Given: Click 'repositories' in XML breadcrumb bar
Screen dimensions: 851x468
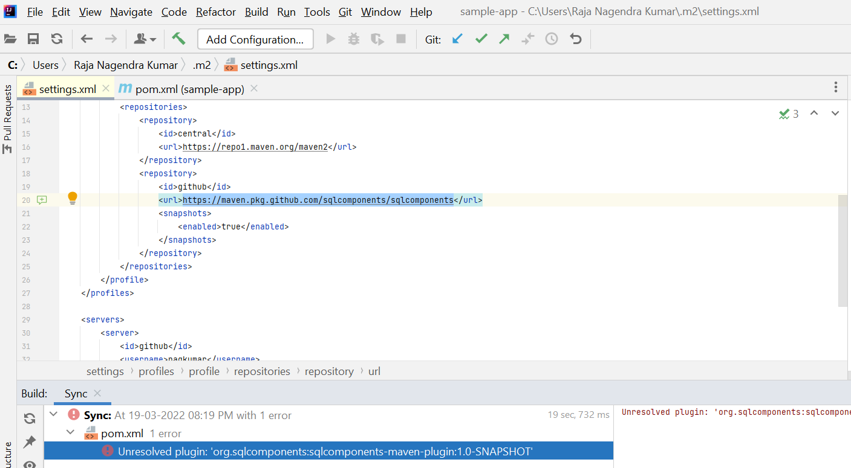Looking at the screenshot, I should point(262,371).
